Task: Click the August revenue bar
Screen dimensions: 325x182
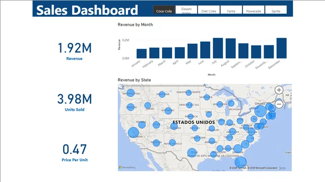Action: 231,49
